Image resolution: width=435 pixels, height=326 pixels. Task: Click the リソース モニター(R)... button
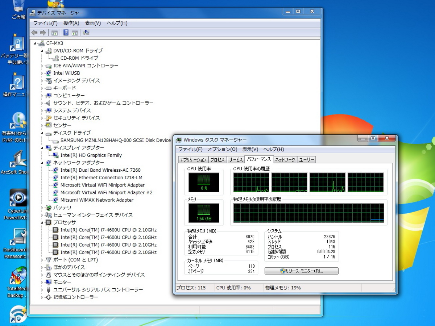click(x=302, y=271)
